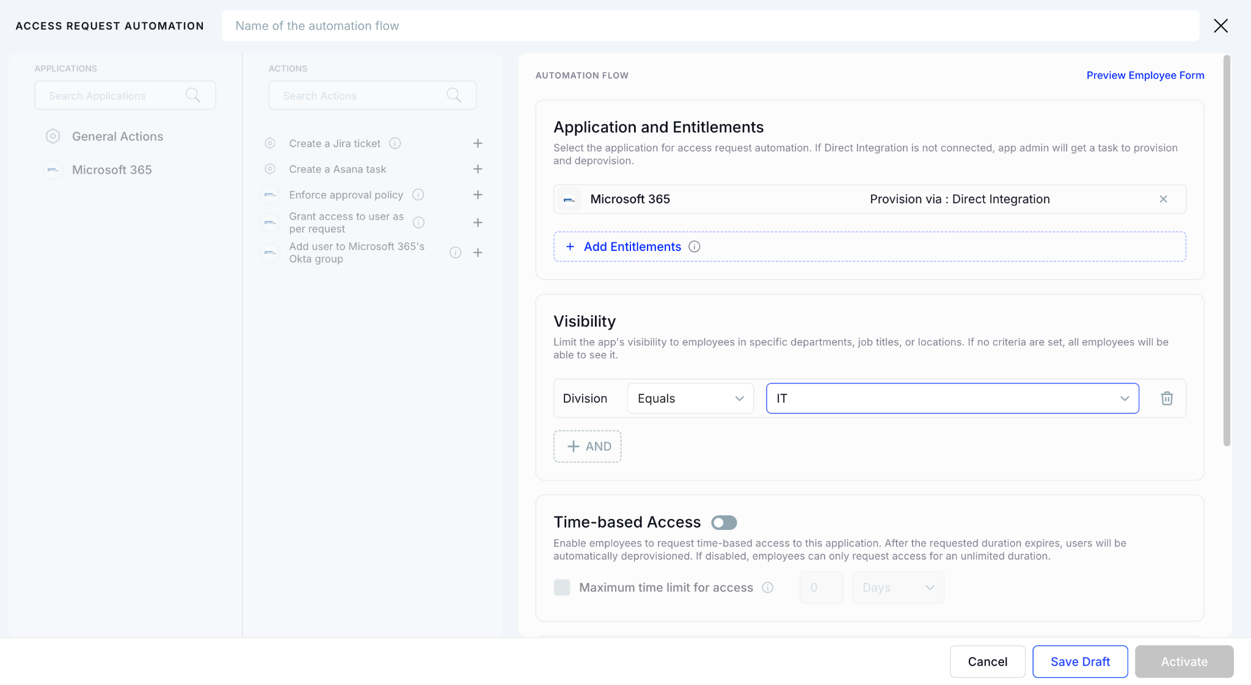1251x685 pixels.
Task: Click the automation flow name input field
Action: coord(710,26)
